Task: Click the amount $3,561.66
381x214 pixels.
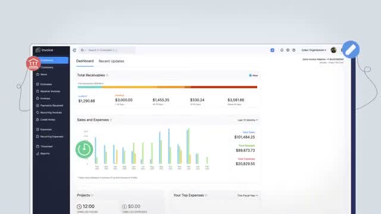Action: 236,100
